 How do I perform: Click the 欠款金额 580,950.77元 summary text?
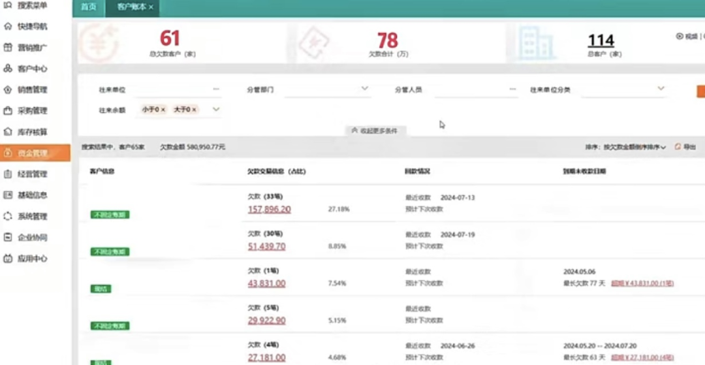[193, 147]
